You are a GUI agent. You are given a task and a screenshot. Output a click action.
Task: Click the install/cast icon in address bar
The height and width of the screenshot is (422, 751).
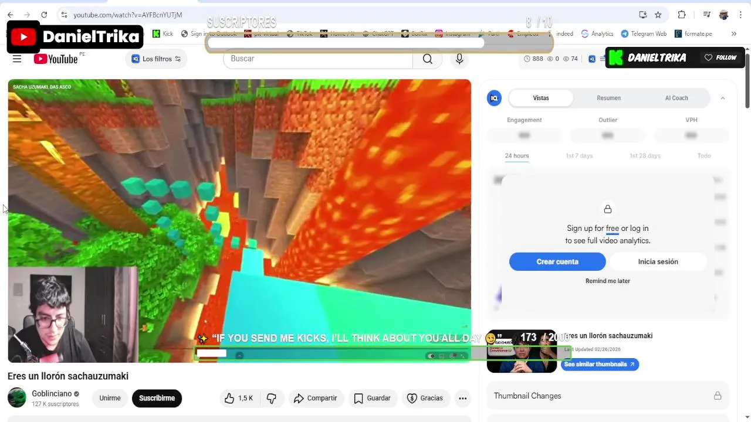[x=643, y=15]
